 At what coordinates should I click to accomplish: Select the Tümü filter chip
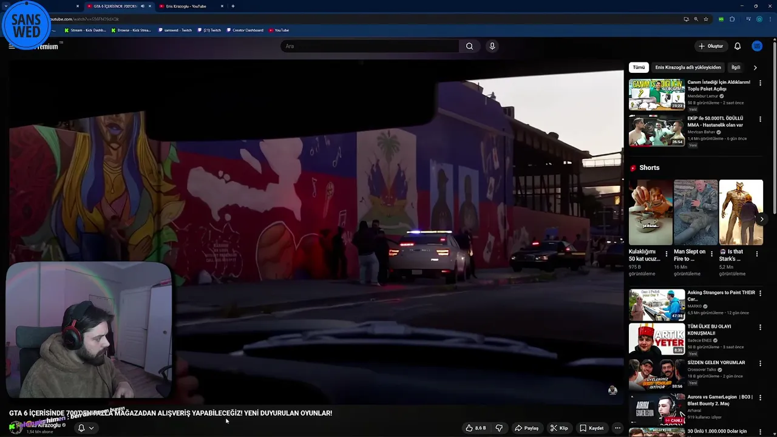click(639, 67)
